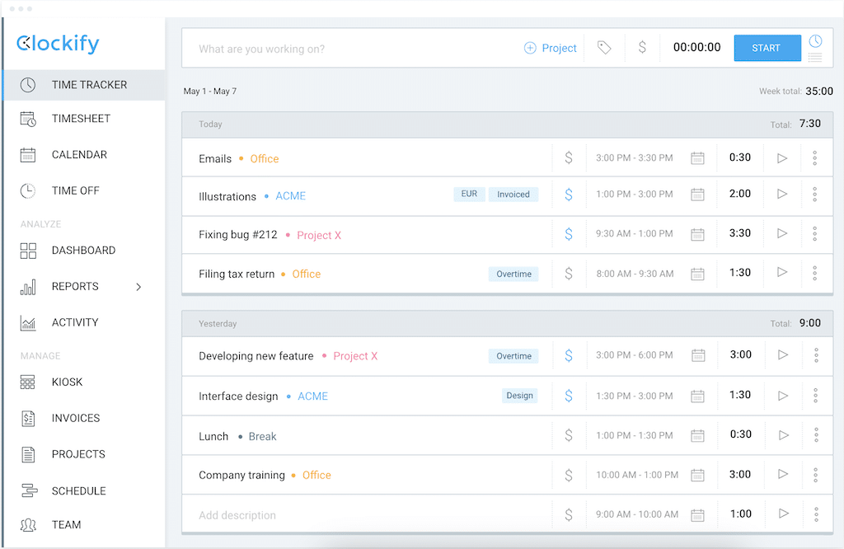Open calendar picker for Emails entry
This screenshot has width=844, height=549.
(697, 158)
